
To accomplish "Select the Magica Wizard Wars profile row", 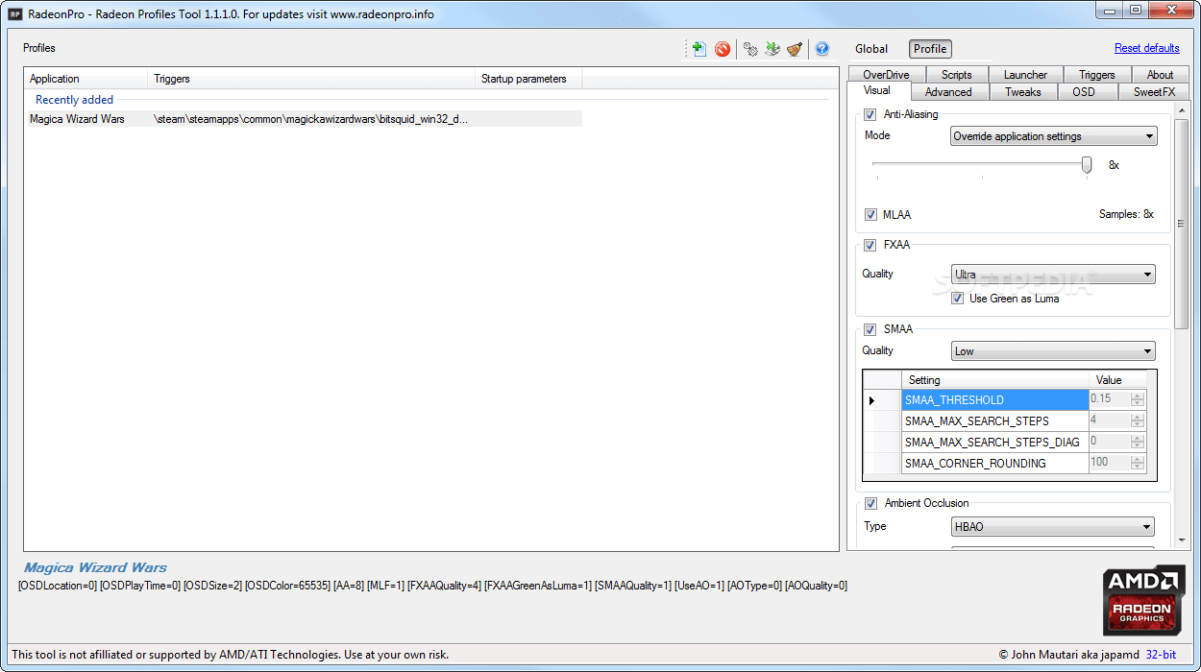I will pos(304,119).
